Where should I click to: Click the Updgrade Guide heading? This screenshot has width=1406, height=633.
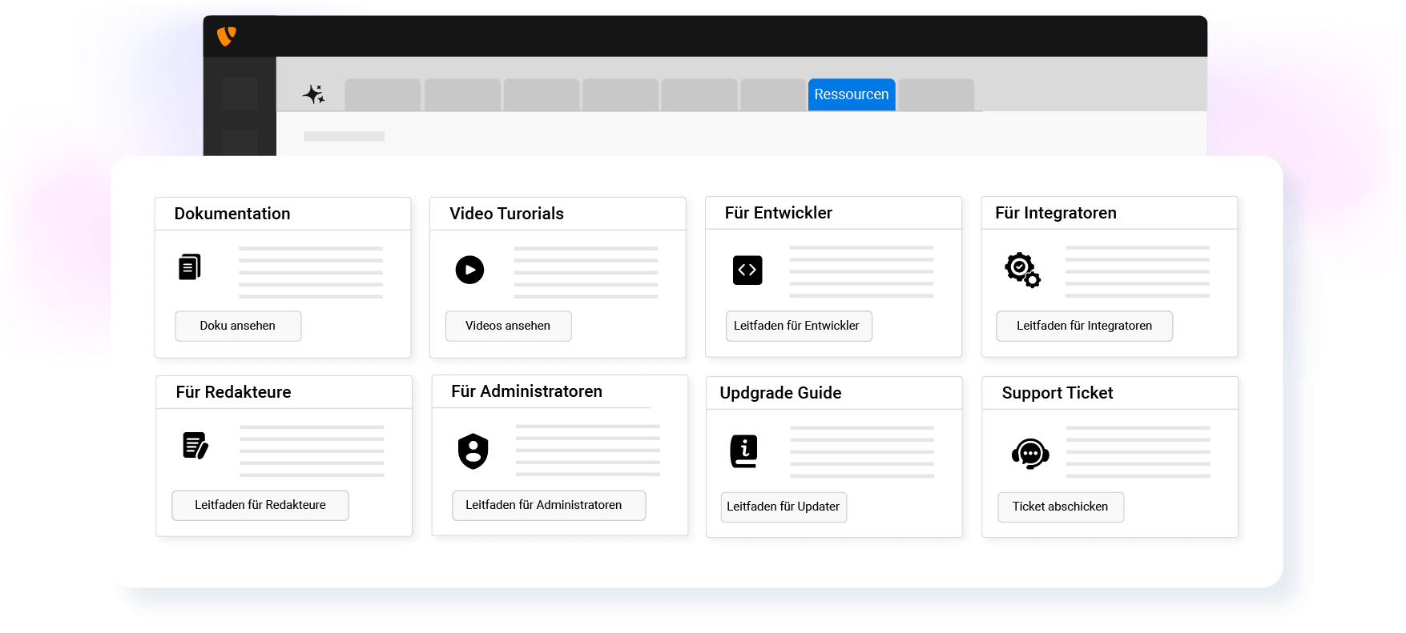780,393
